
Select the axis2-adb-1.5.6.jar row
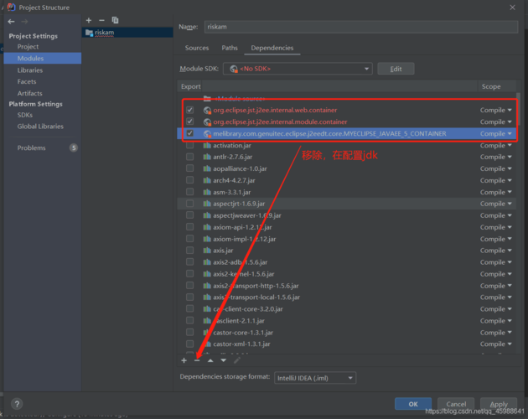click(346, 262)
